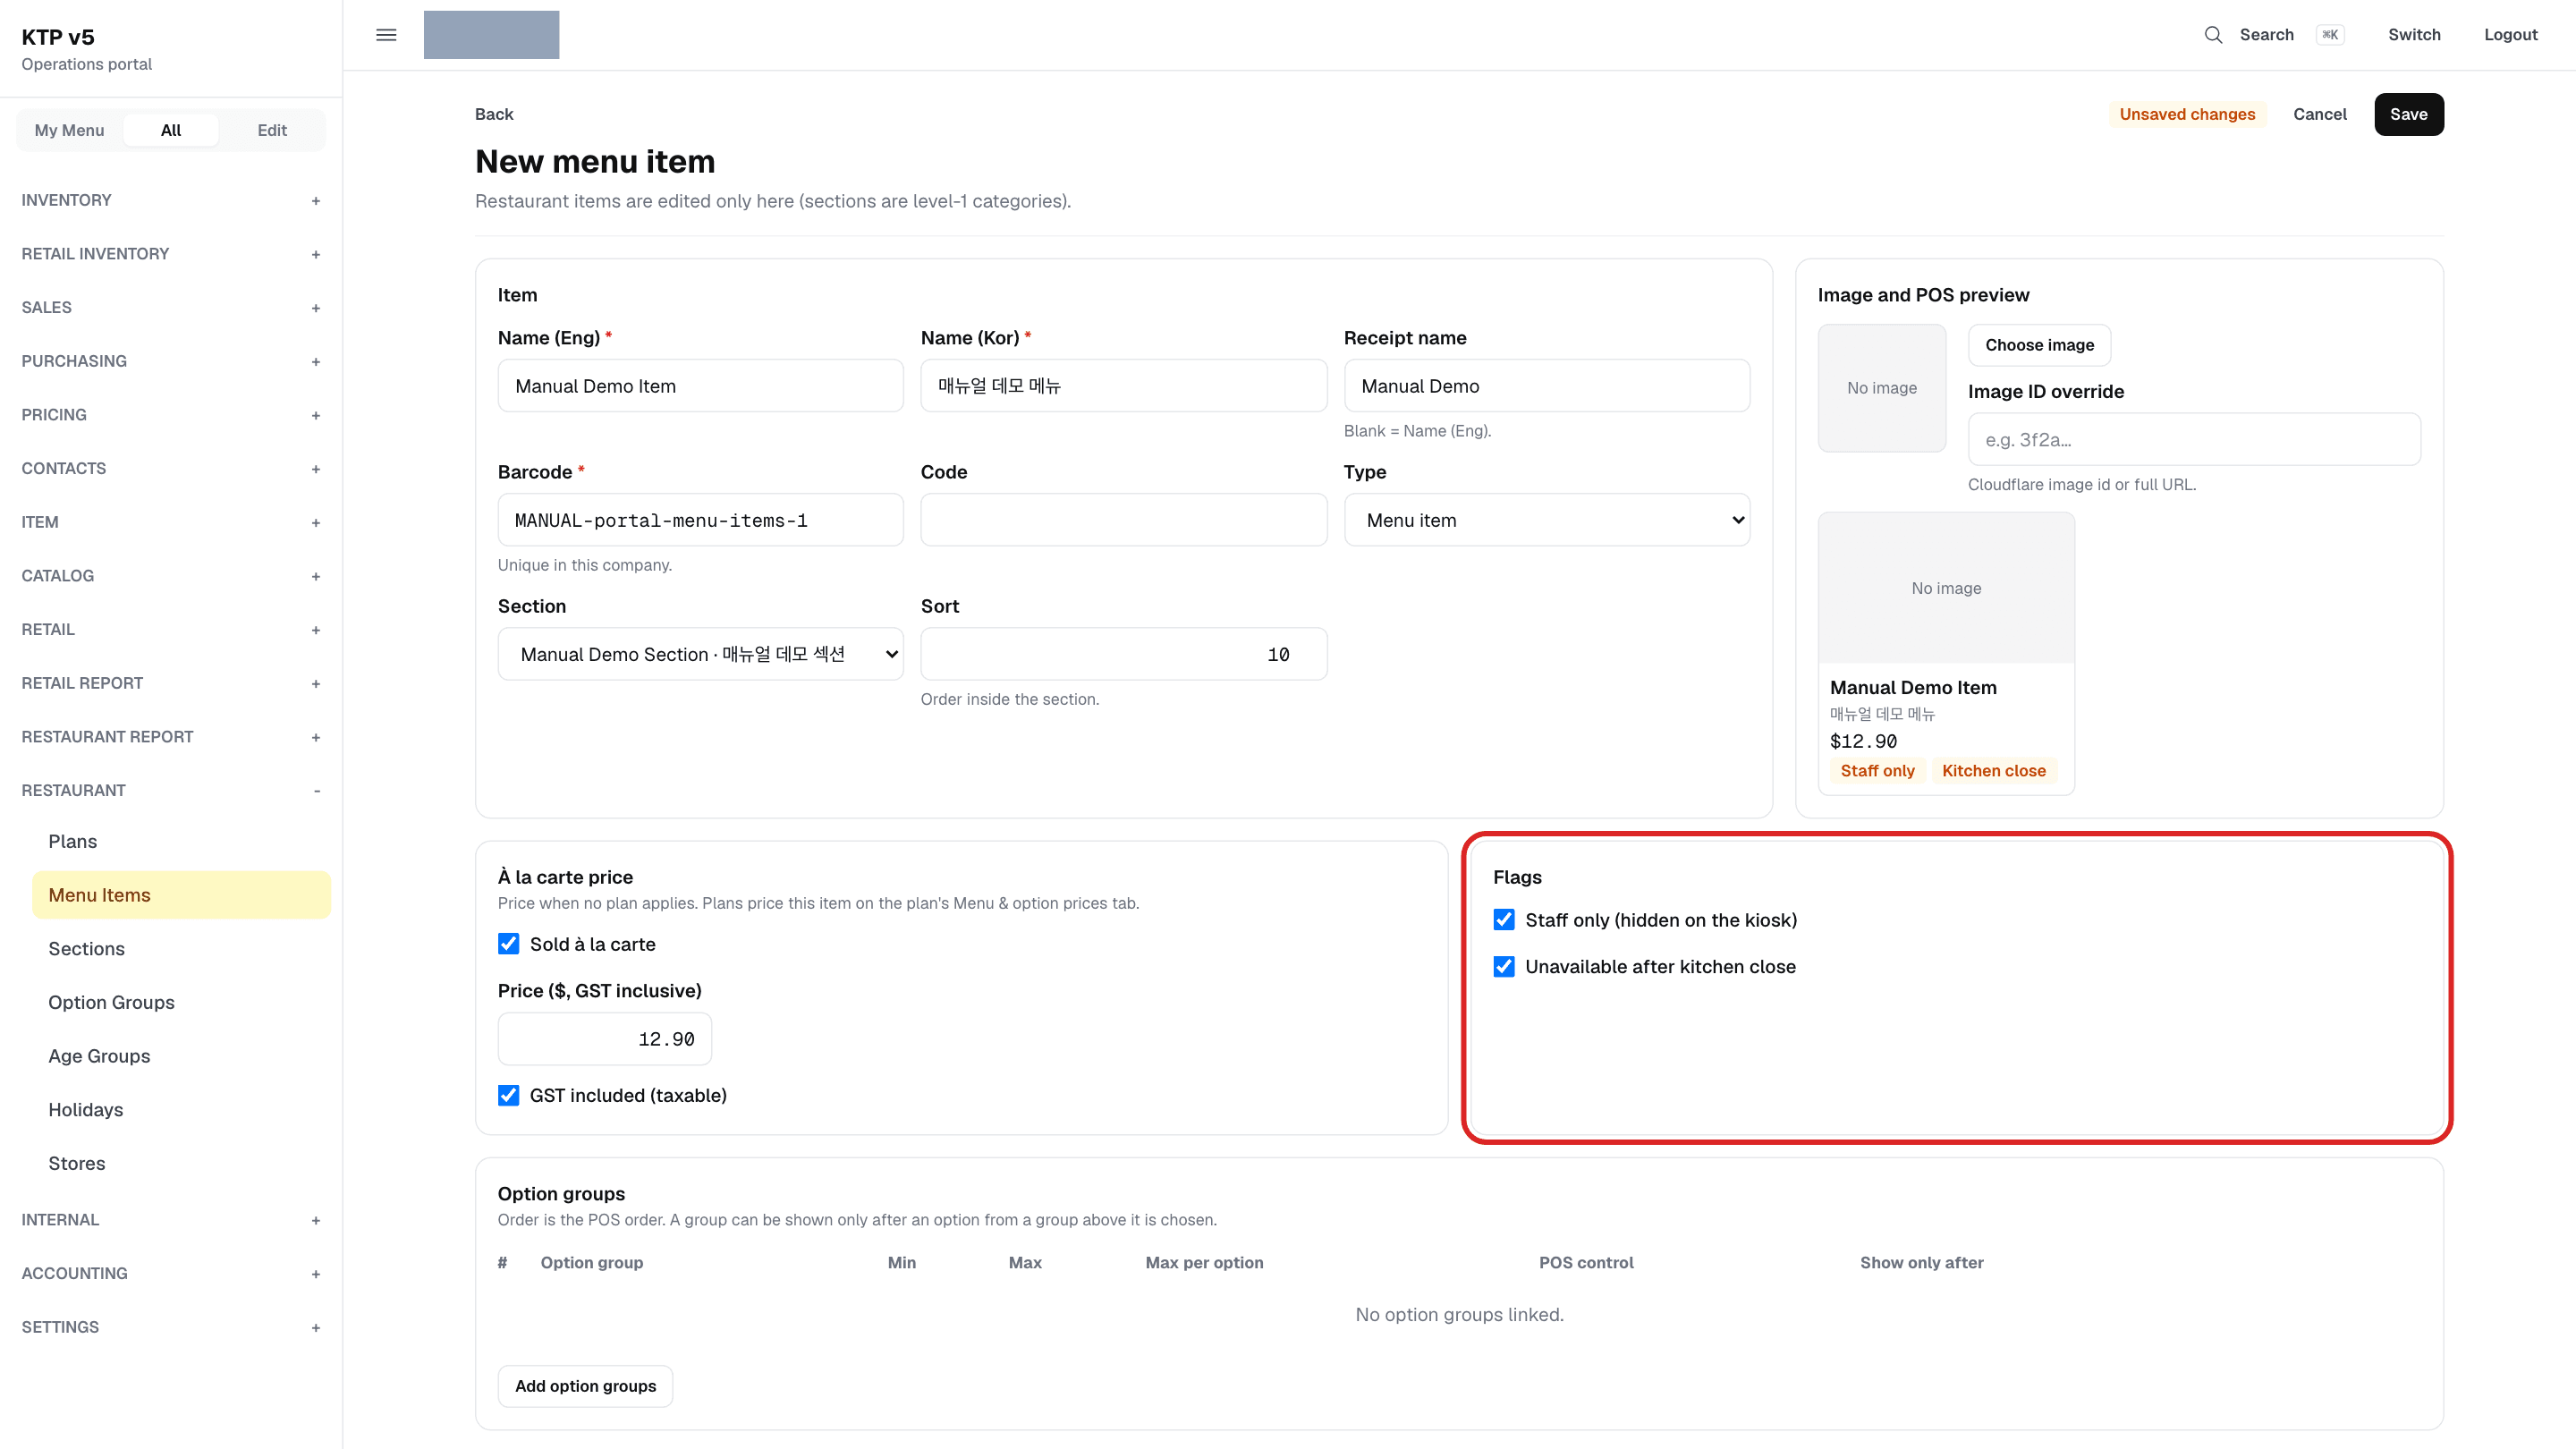
Task: Expand the INVENTORY sidebar group
Action: pos(171,200)
